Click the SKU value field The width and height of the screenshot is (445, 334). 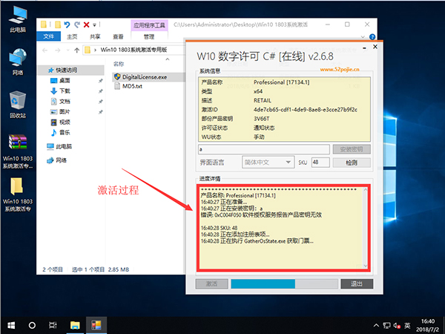pyautogui.click(x=320, y=163)
